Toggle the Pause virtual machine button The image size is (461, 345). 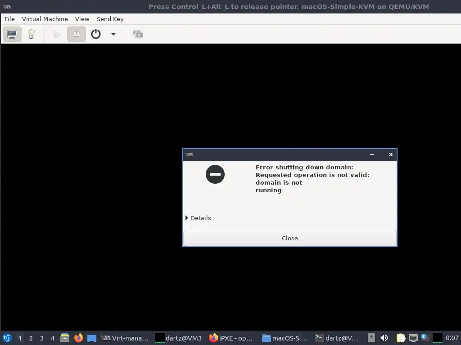77,34
